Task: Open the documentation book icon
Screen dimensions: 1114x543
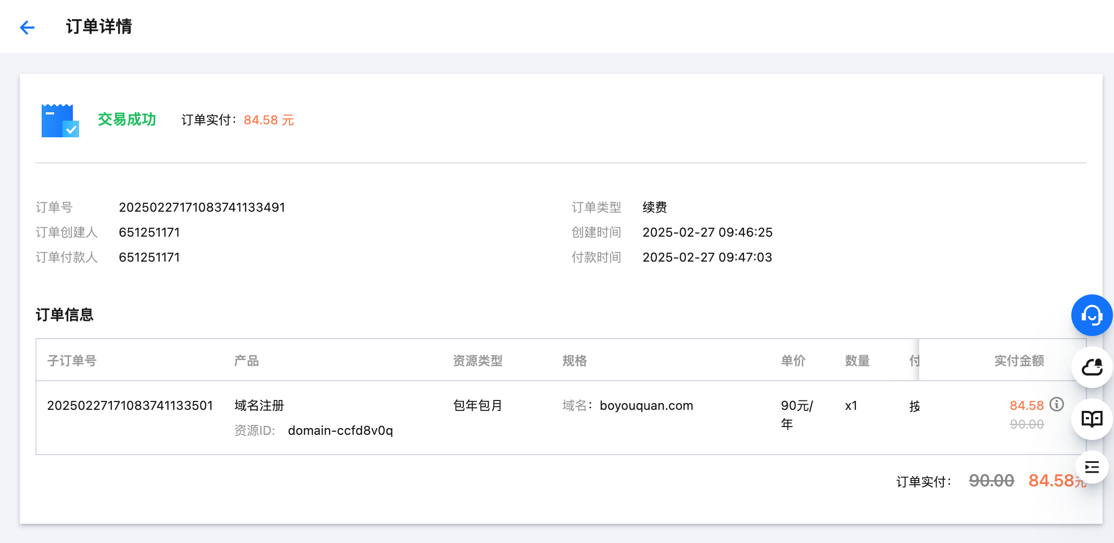Action: [1092, 419]
